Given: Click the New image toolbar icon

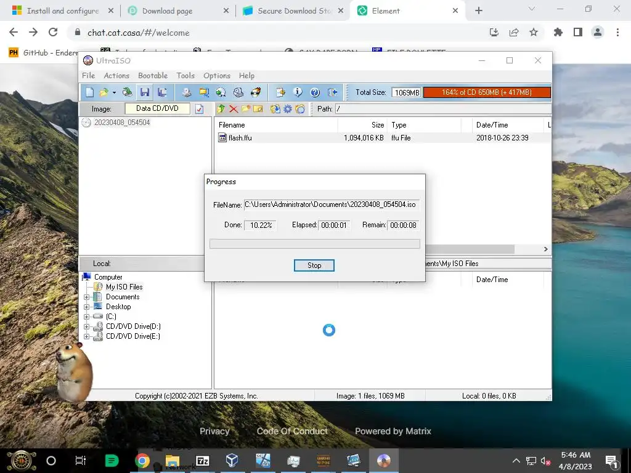Looking at the screenshot, I should (x=89, y=92).
